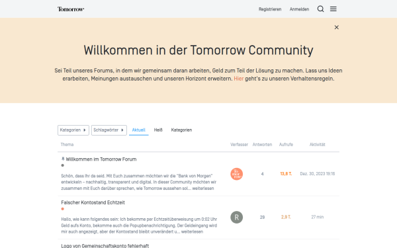Sort by the Aktivität column header
Viewport: 397px width, 248px height.
click(317, 144)
